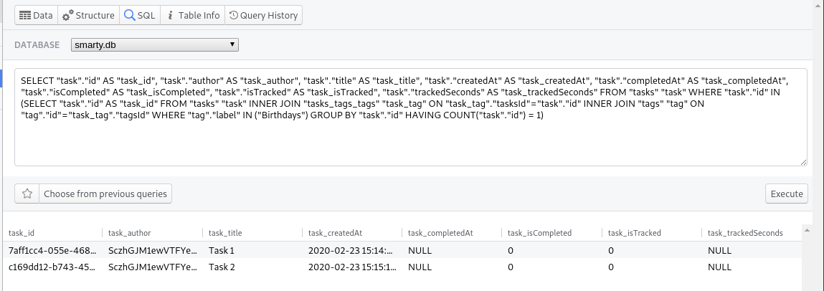The height and width of the screenshot is (291, 824).
Task: Click Choose from previous queries
Action: click(105, 194)
